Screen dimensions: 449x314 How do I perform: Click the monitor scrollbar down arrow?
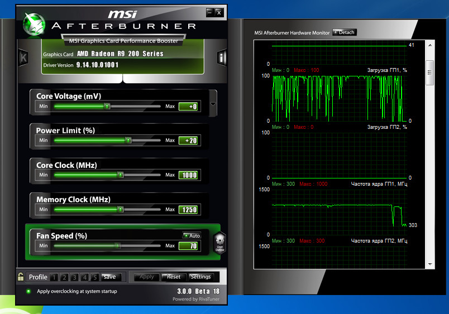tap(430, 264)
